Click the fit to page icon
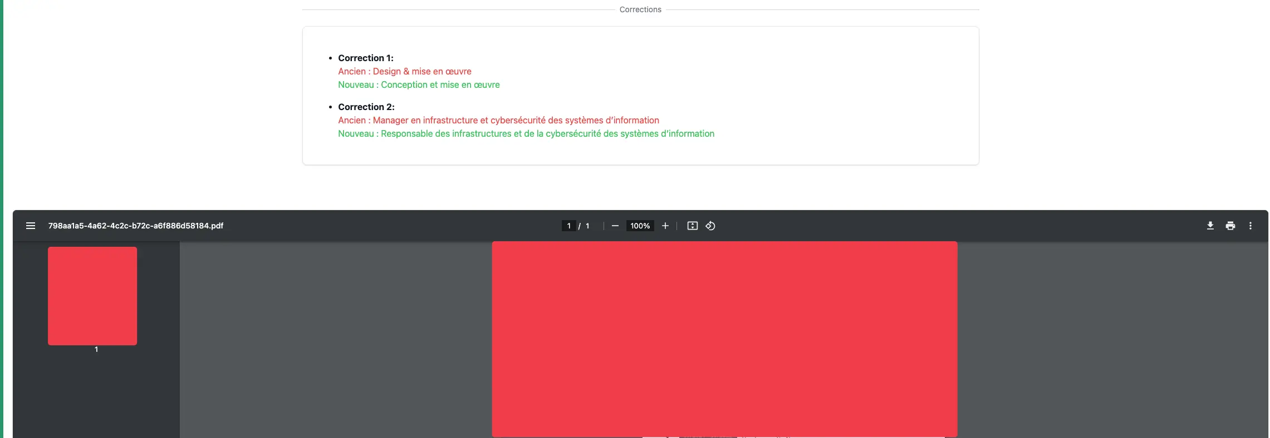 click(x=692, y=226)
